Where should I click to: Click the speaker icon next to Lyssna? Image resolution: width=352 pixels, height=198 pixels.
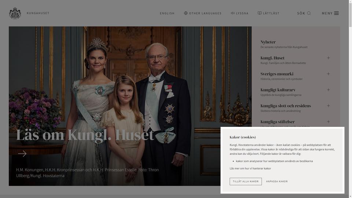(x=233, y=13)
